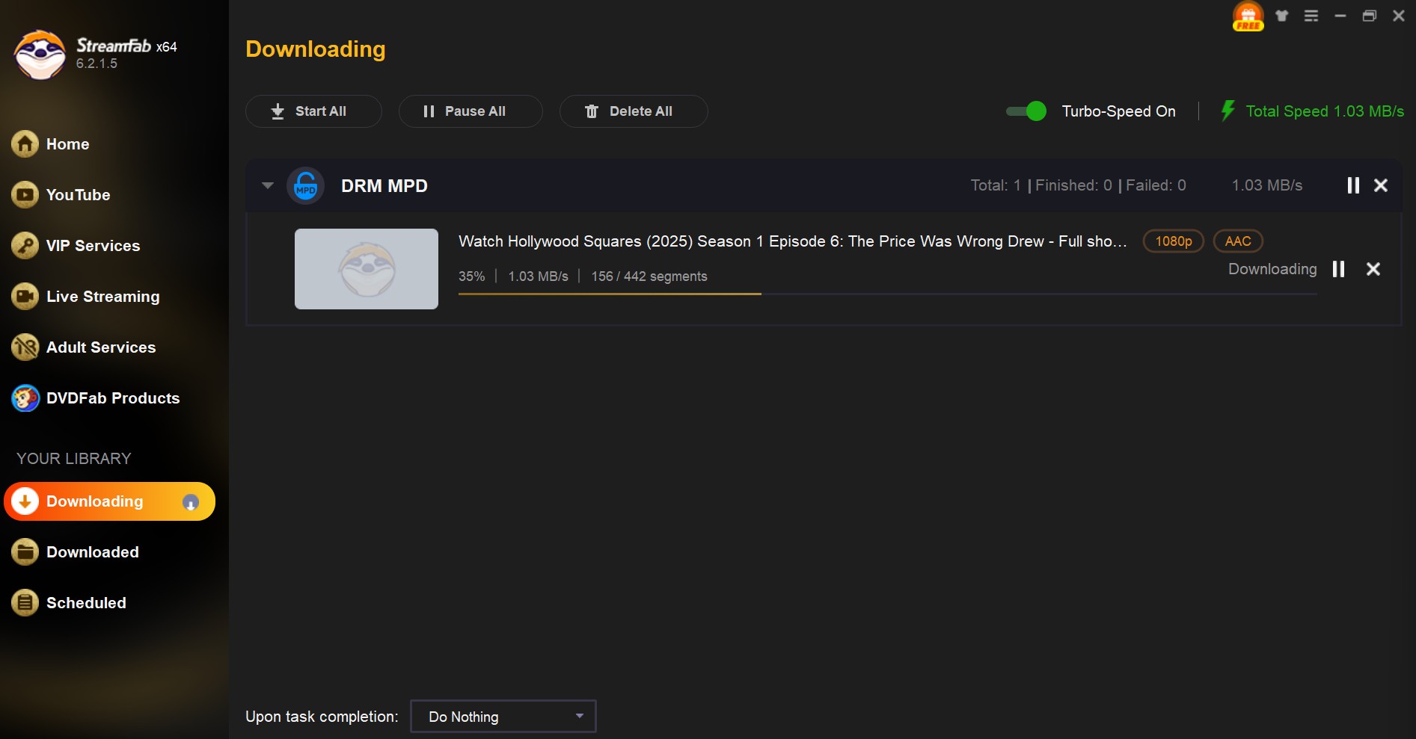This screenshot has height=739, width=1416.
Task: Click the 1080p quality badge
Action: pos(1174,241)
